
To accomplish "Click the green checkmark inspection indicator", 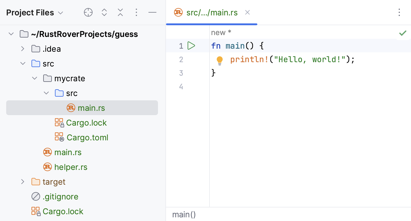I will point(403,33).
